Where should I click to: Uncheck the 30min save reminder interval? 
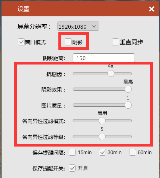pyautogui.click(x=102, y=152)
